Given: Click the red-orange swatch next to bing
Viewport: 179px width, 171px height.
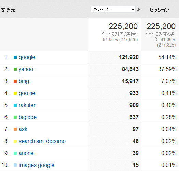Looking at the screenshot, I should [15, 81].
